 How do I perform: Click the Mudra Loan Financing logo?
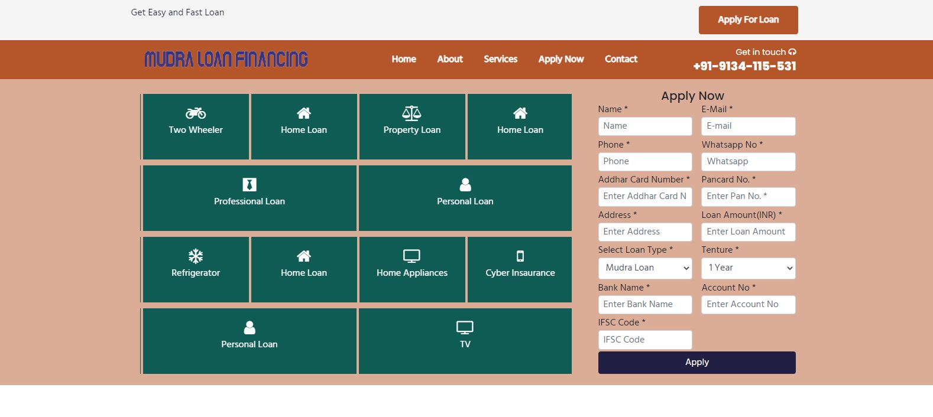(226, 59)
